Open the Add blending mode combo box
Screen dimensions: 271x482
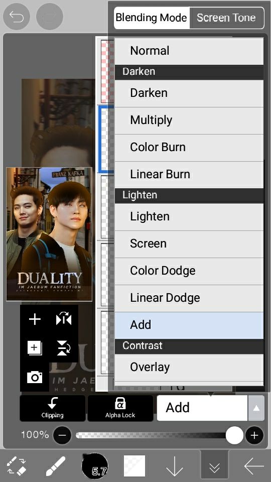coord(202,408)
